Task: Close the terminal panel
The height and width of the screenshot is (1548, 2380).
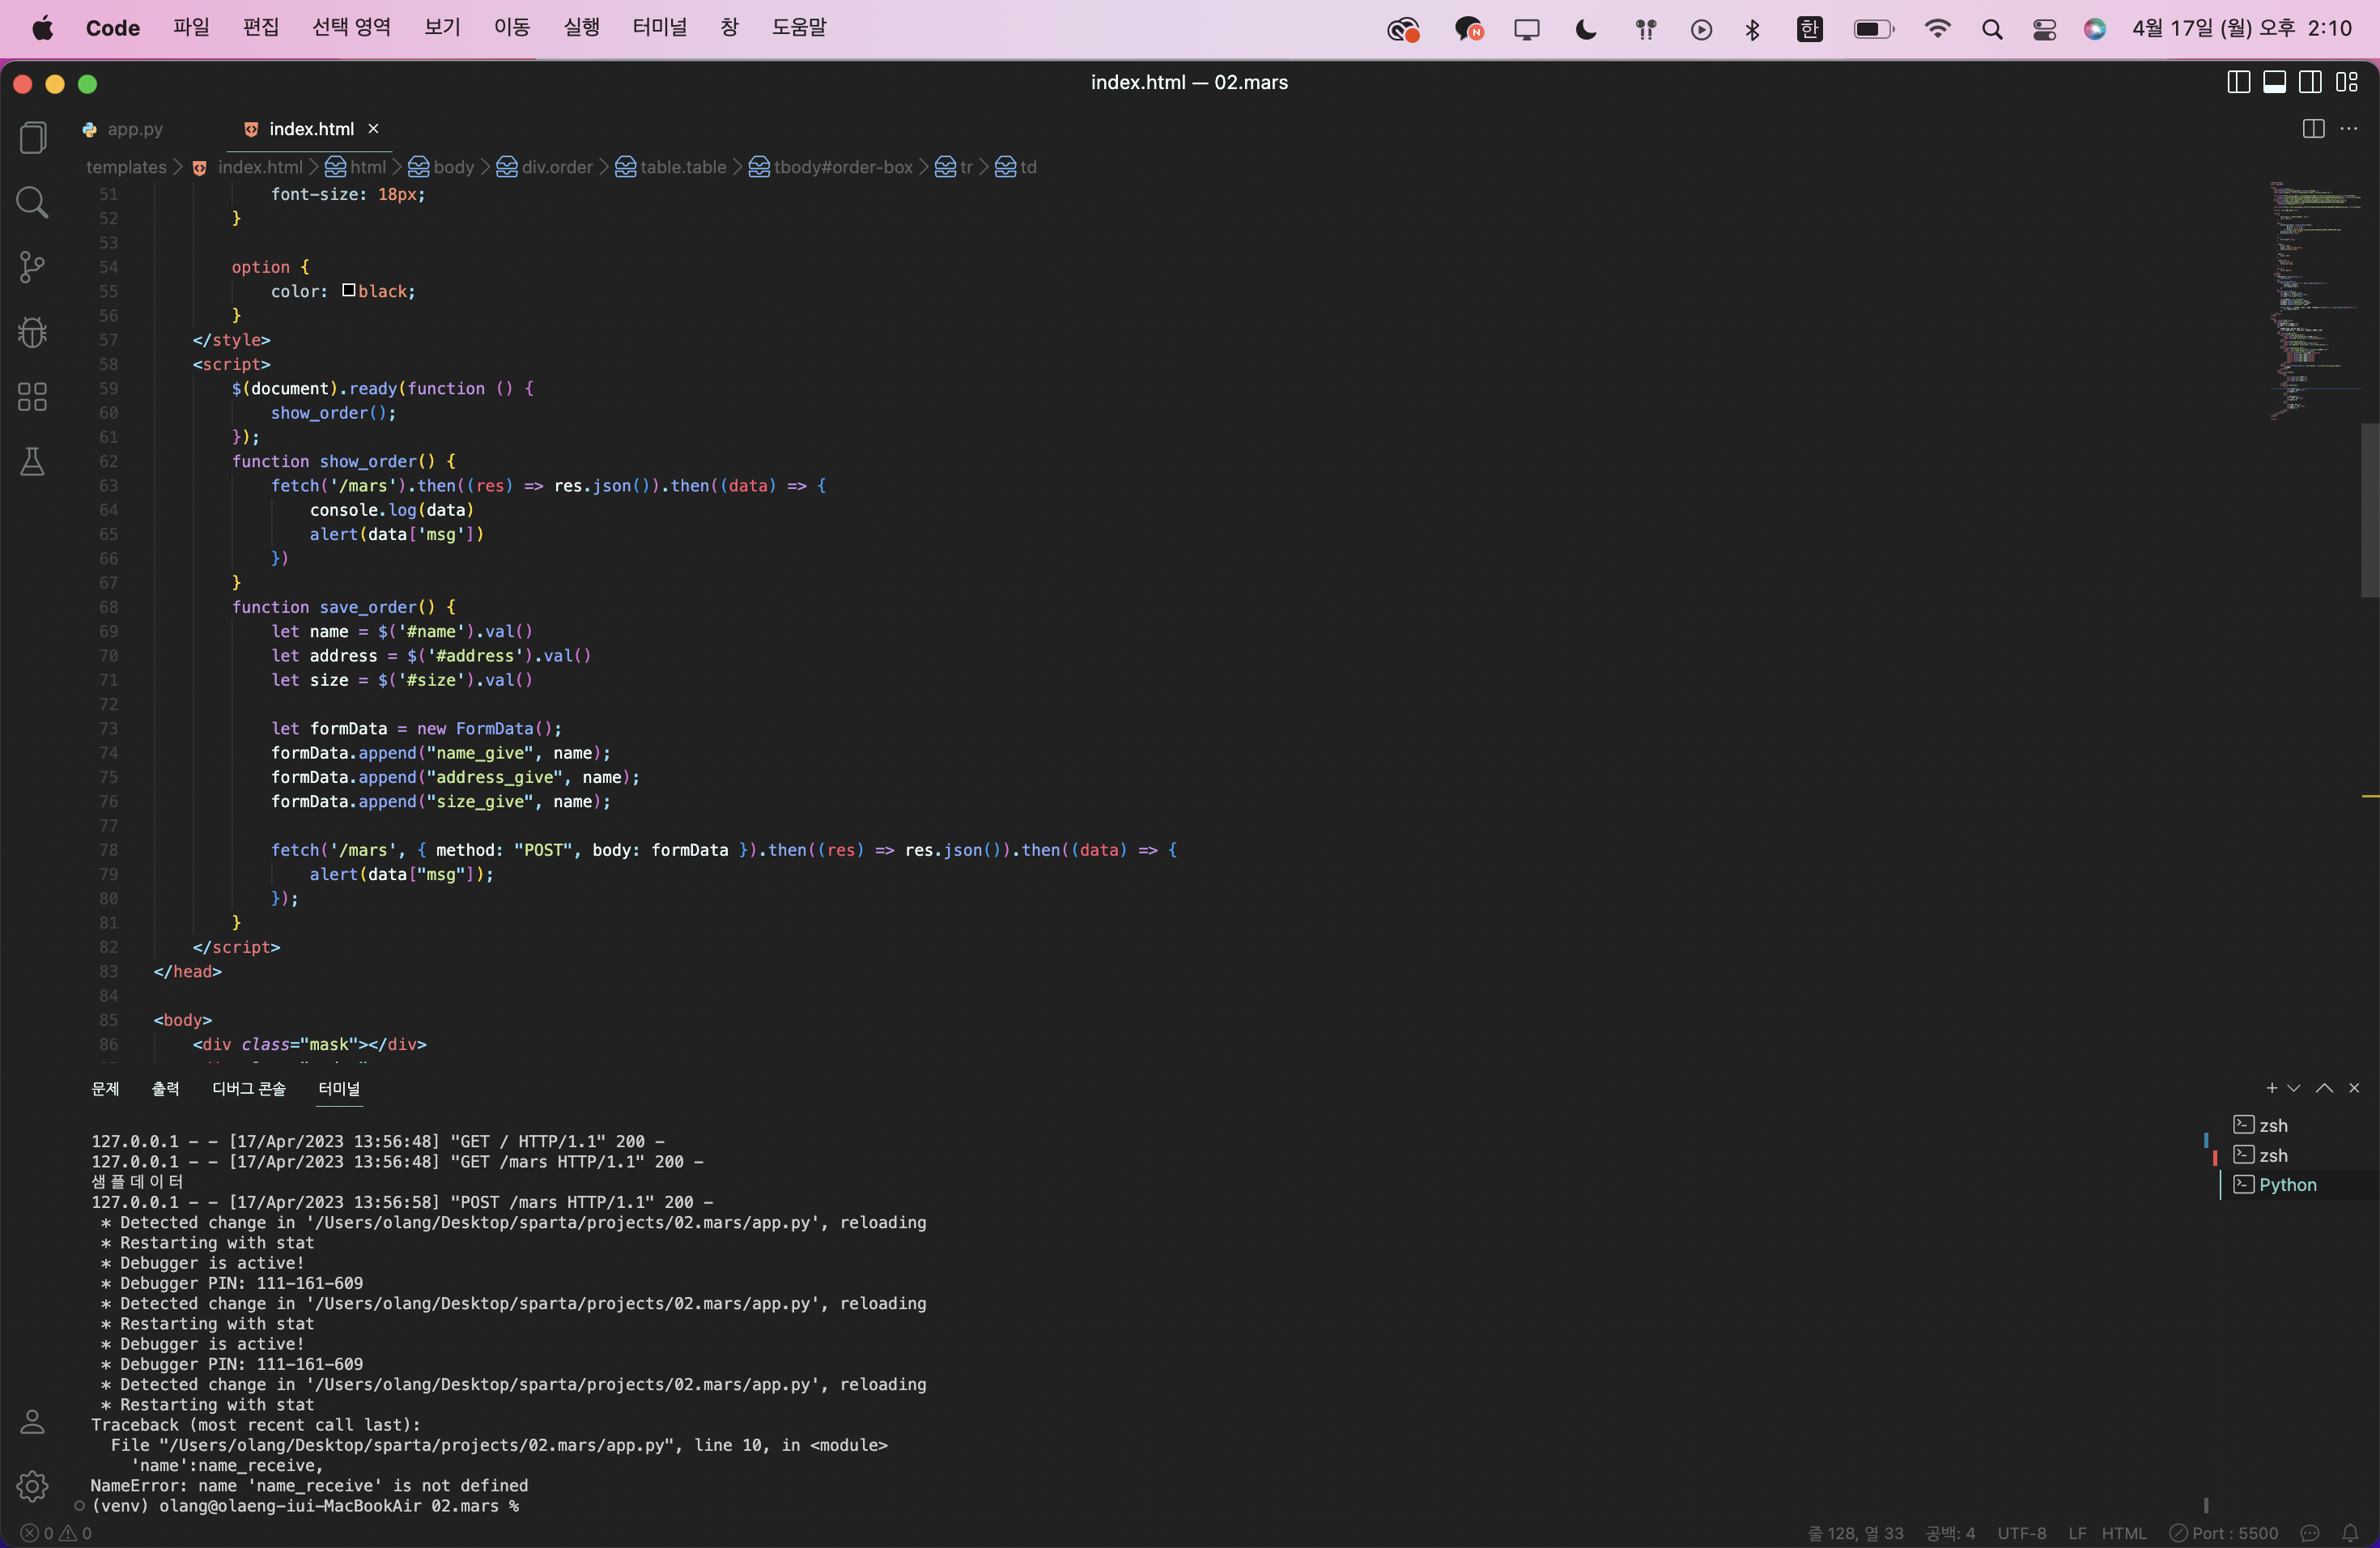Action: (2354, 1088)
